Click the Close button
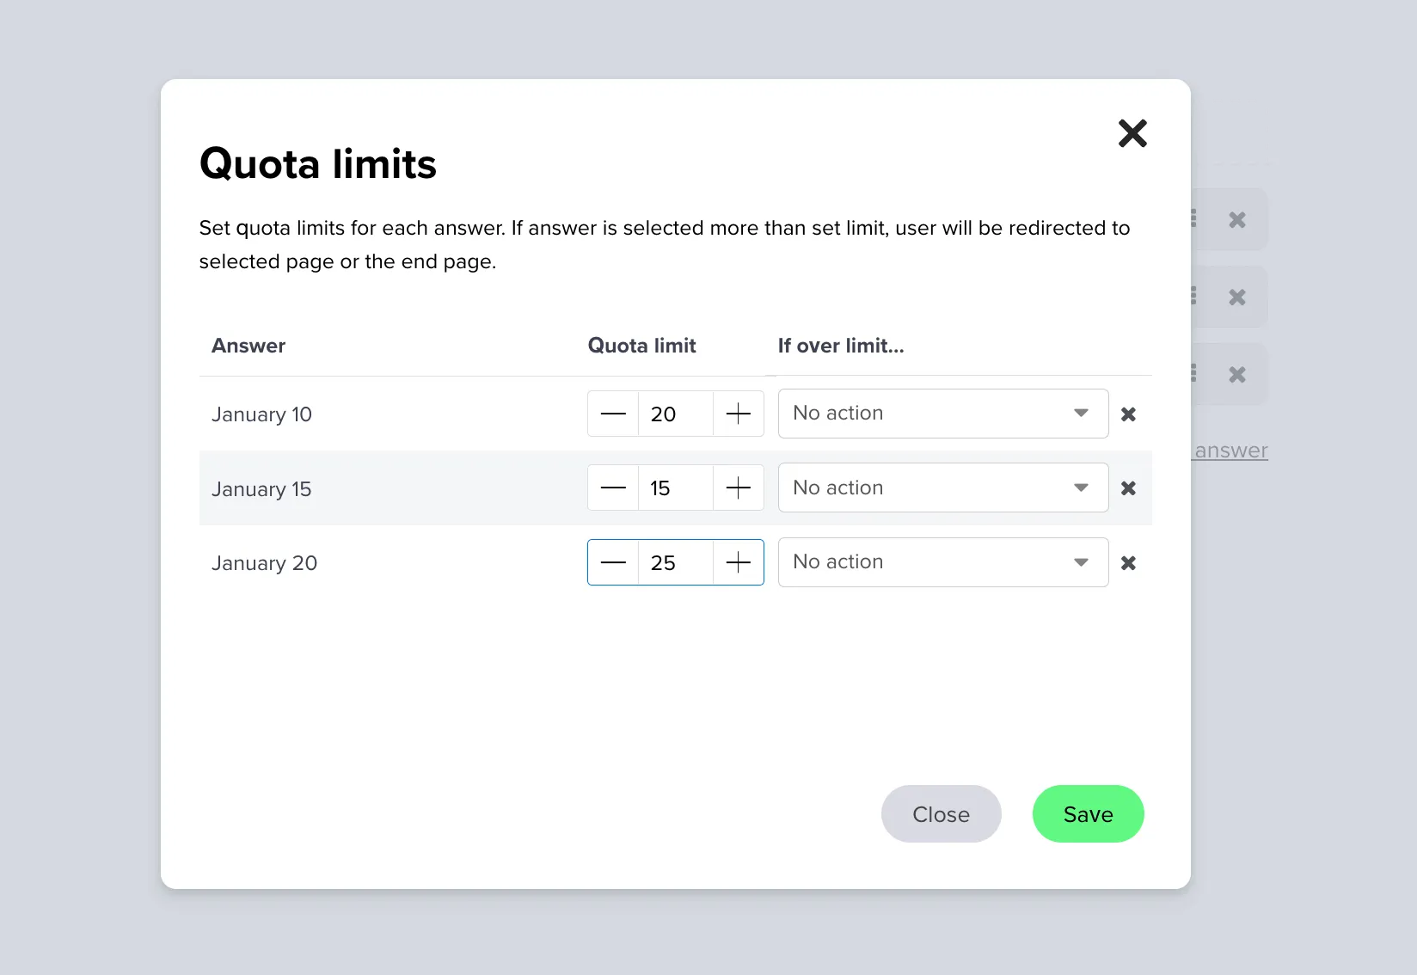Screen dimensions: 1417x975 [941, 813]
